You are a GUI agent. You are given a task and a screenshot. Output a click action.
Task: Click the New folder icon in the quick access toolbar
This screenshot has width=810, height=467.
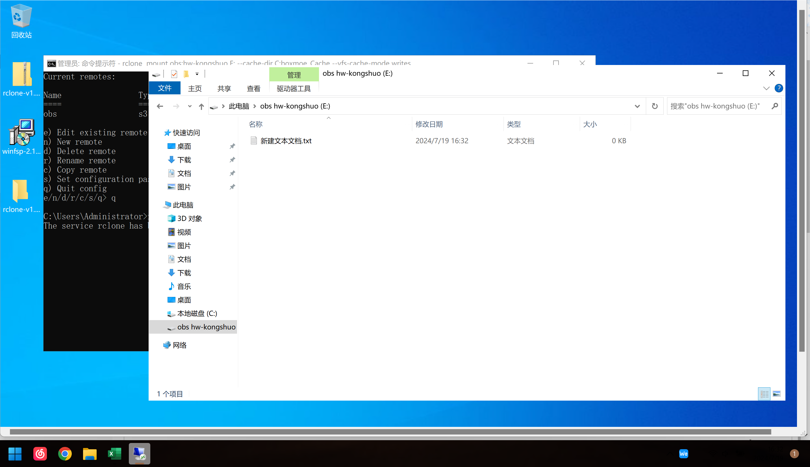click(186, 74)
